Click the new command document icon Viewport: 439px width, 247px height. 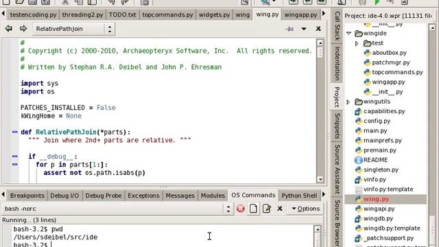coord(253,209)
